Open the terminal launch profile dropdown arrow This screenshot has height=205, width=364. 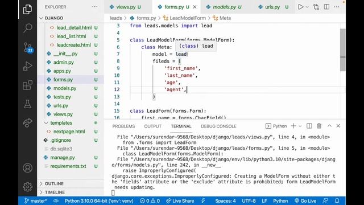(x=300, y=126)
